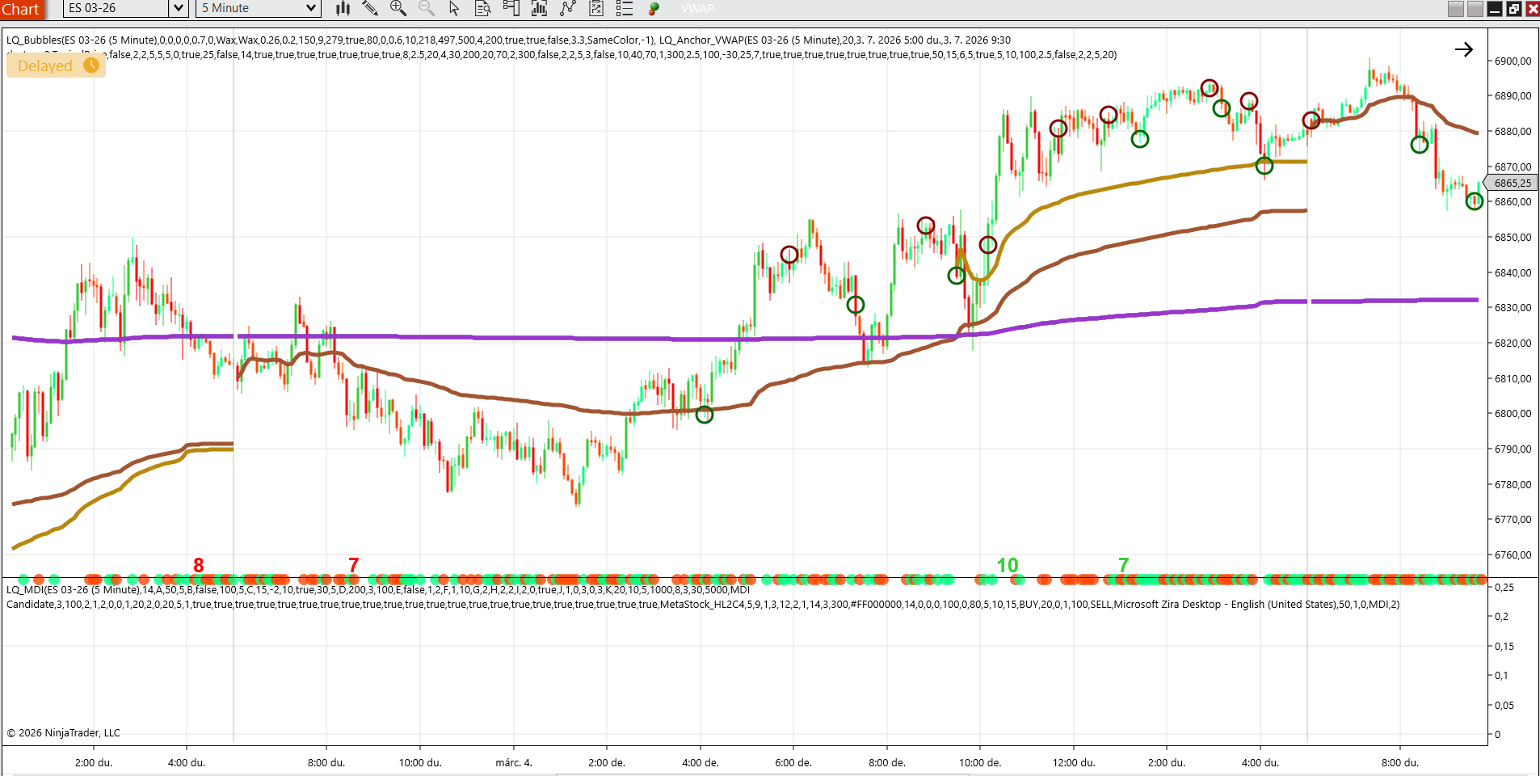1540x776 pixels.
Task: Select the drawing tools pencil icon
Action: [370, 8]
